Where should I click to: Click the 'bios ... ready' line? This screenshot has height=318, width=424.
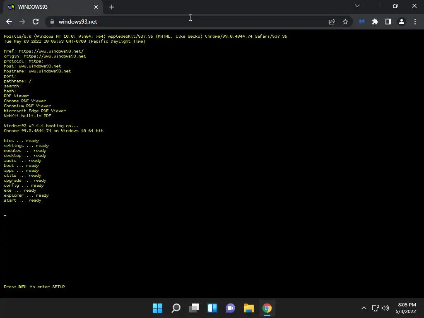(22, 141)
